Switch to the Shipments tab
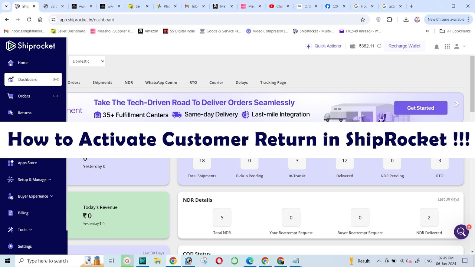 pyautogui.click(x=102, y=82)
